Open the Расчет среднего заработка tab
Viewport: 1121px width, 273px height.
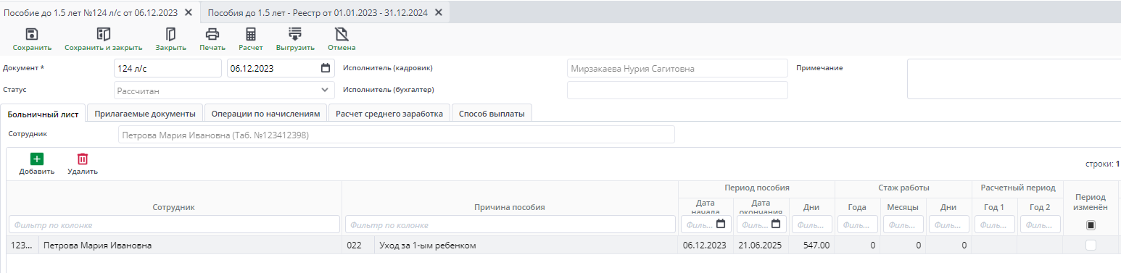point(389,114)
